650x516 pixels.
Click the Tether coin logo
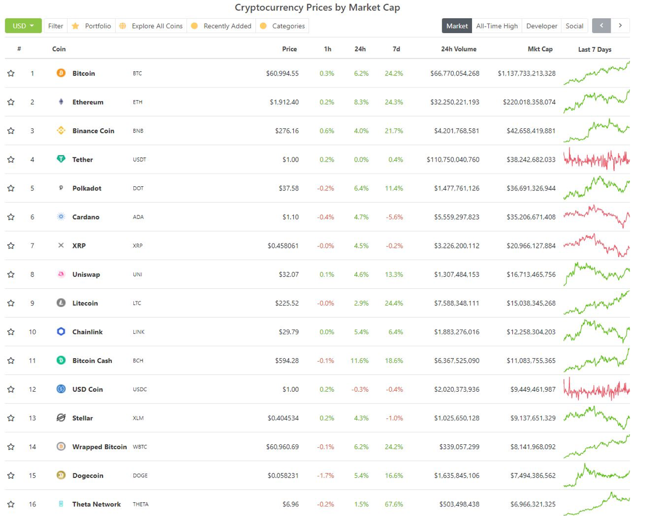pyautogui.click(x=61, y=159)
